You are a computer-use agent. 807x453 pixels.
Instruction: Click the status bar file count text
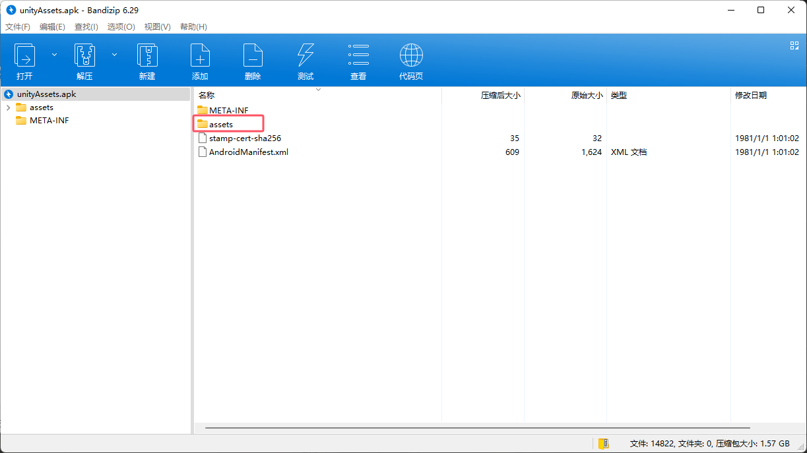coord(710,444)
